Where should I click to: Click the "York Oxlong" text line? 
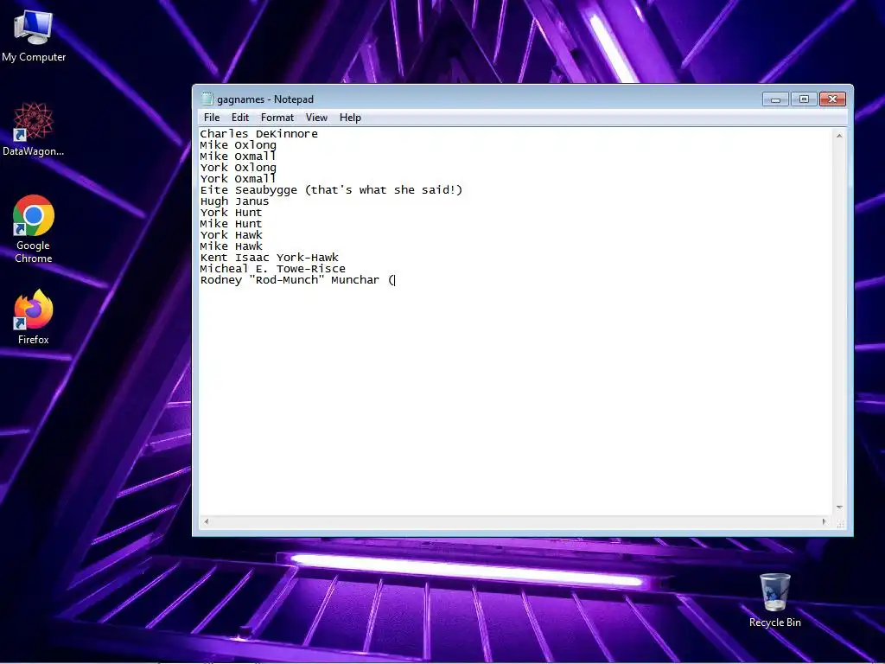point(239,168)
